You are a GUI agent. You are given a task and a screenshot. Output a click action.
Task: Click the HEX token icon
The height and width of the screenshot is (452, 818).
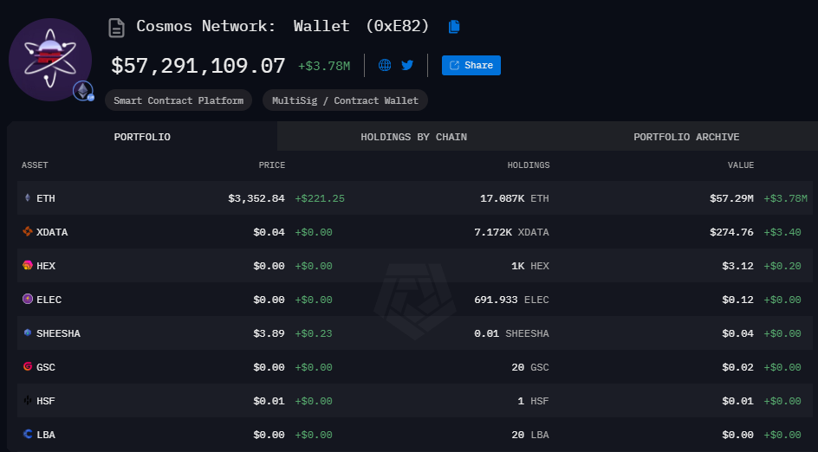[27, 266]
